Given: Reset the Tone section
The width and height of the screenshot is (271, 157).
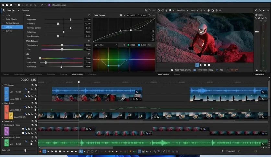Looking at the screenshot, I should click(89, 15).
